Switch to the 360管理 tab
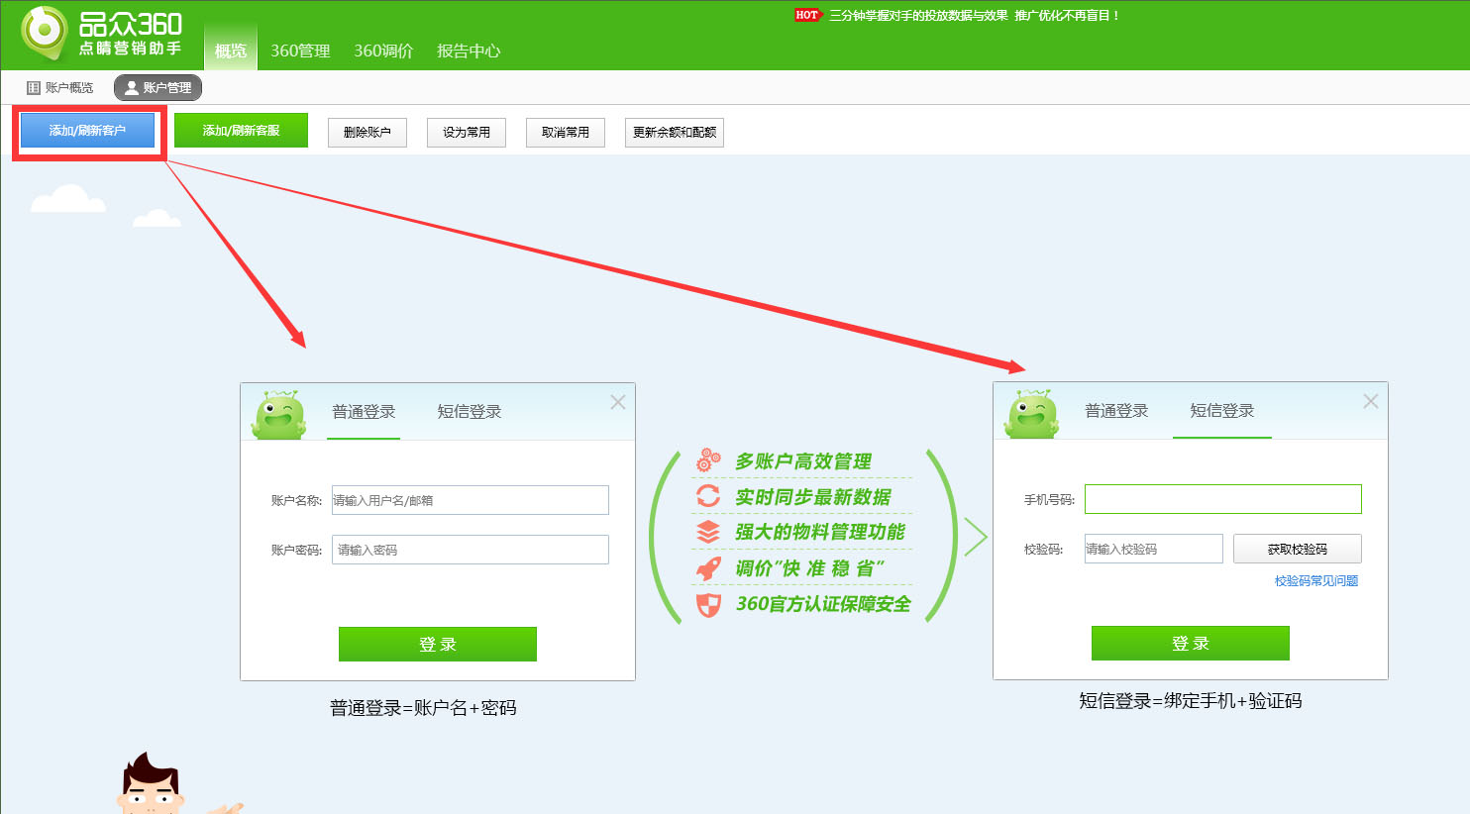The image size is (1470, 814). [x=303, y=51]
